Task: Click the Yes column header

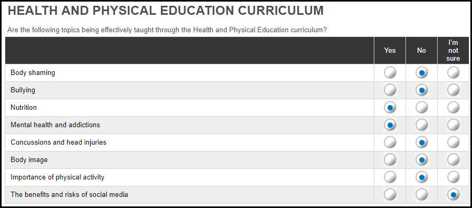Action: (390, 51)
